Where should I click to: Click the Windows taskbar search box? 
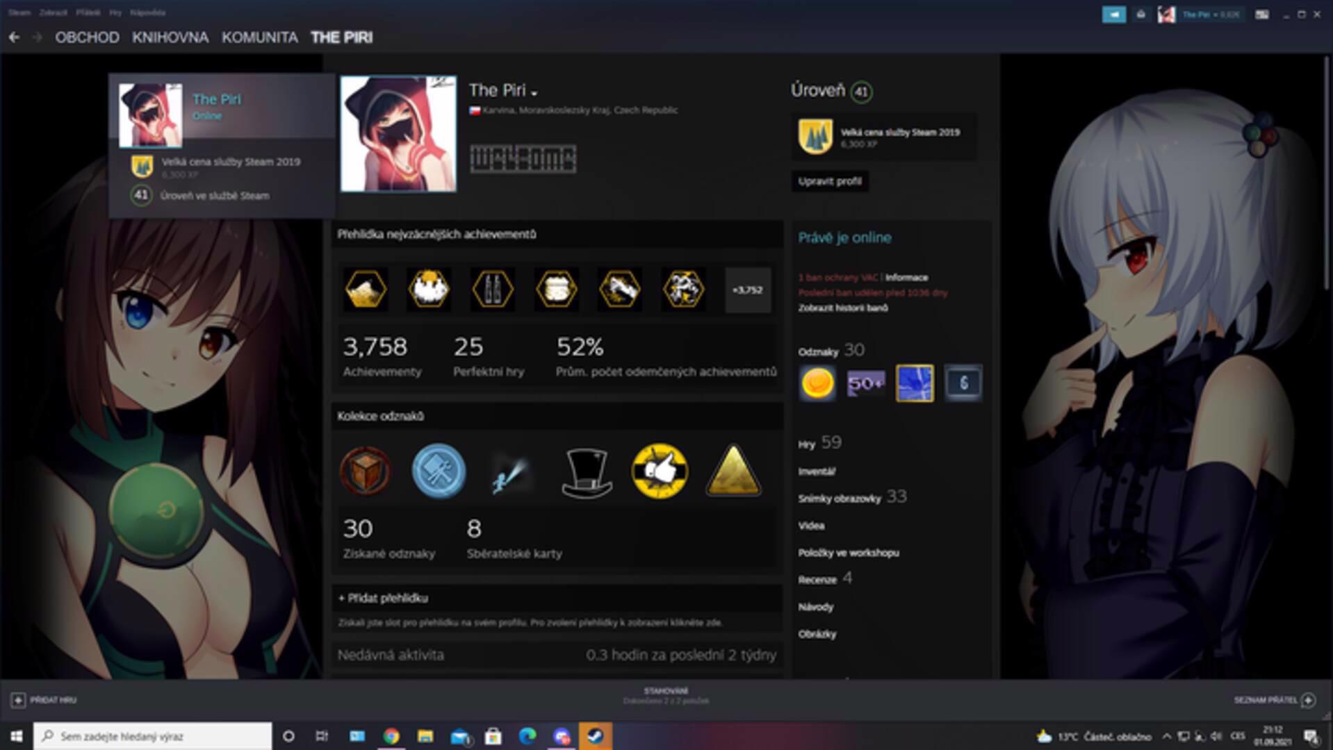click(x=152, y=736)
